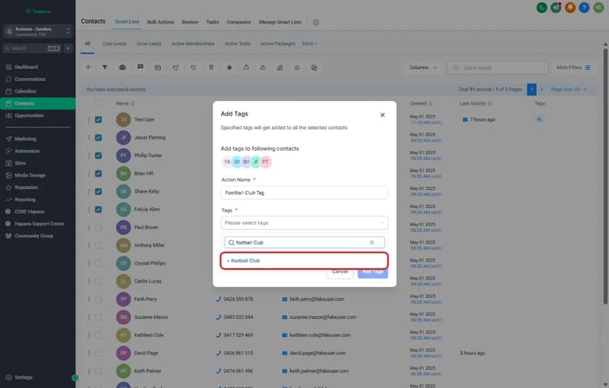This screenshot has width=609, height=388.
Task: Open the Contacts settings gear icon
Action: (x=316, y=21)
